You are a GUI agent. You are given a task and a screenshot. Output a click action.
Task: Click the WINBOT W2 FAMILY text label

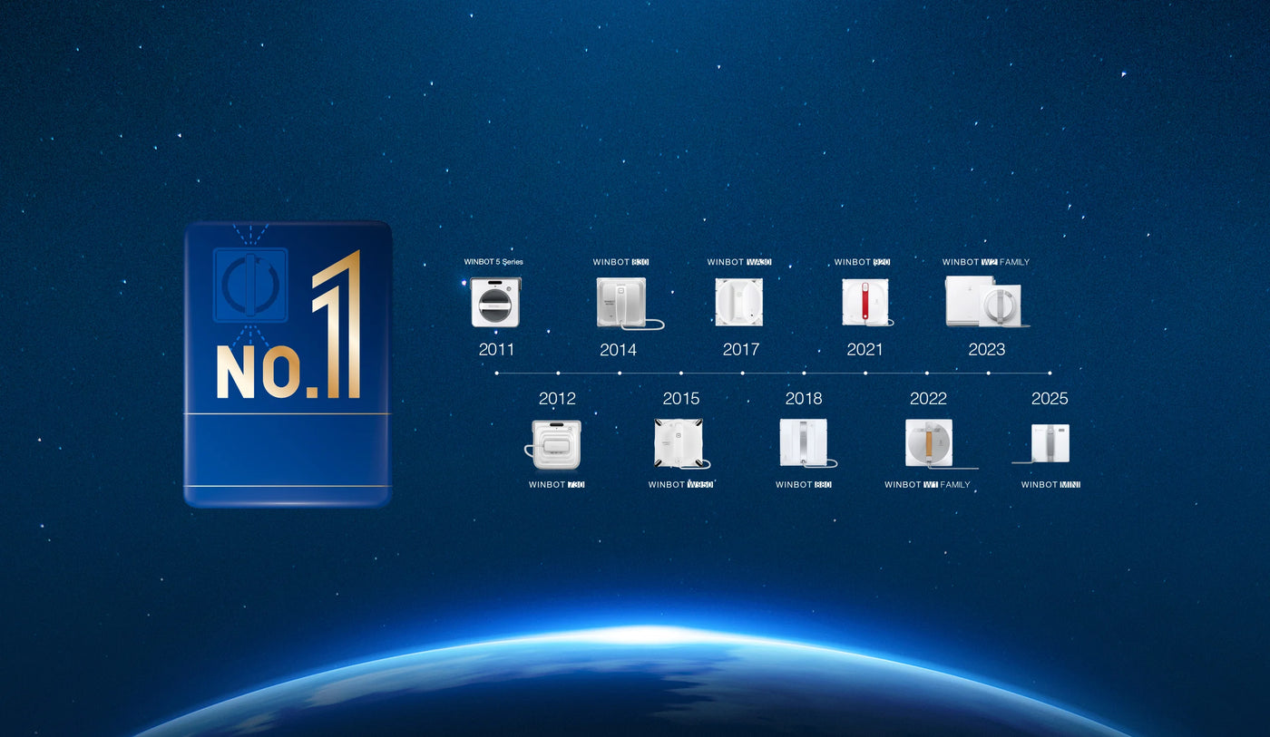pos(986,262)
